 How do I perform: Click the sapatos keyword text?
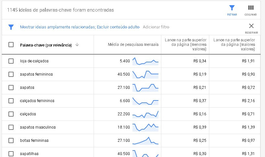coord(27,88)
